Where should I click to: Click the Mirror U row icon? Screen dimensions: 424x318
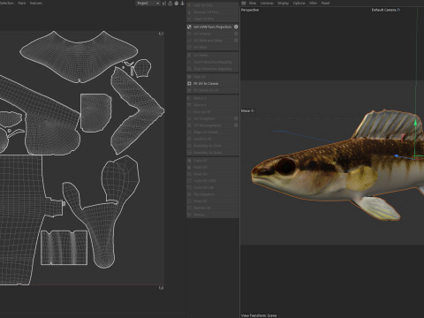tap(189, 98)
